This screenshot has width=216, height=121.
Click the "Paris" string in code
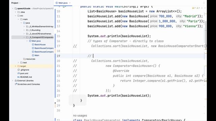(193, 21)
